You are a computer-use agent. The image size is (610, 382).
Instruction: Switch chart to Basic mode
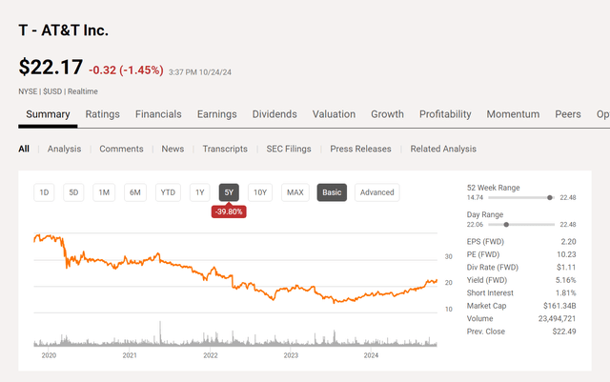pyautogui.click(x=332, y=192)
